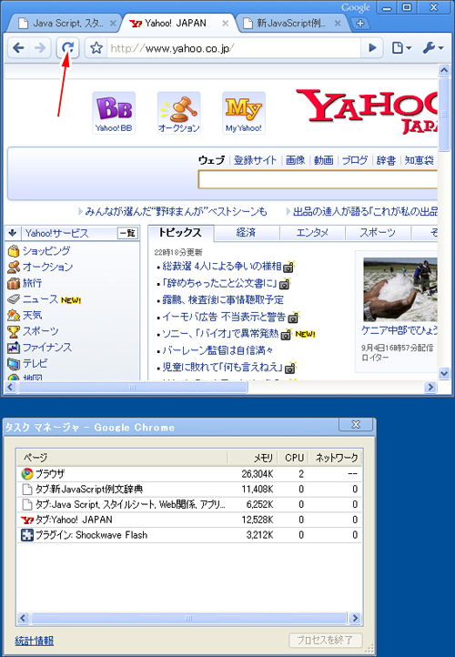The width and height of the screenshot is (455, 657).
Task: Click the browser forward arrow button
Action: click(40, 48)
